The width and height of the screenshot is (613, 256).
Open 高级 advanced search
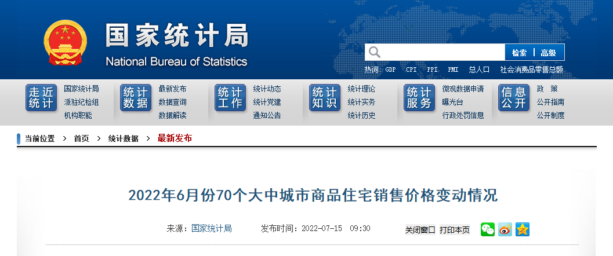point(549,53)
